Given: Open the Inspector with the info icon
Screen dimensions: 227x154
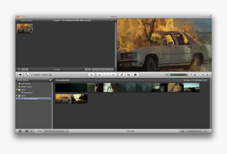Looking at the screenshot, I should tap(135, 75).
